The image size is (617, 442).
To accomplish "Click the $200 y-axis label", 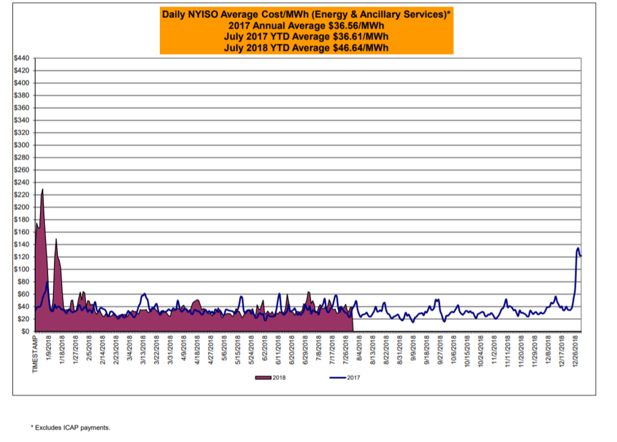I will pos(22,207).
